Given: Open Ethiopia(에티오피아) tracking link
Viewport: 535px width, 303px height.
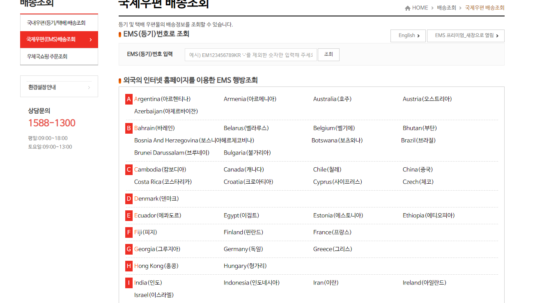Looking at the screenshot, I should (x=429, y=216).
